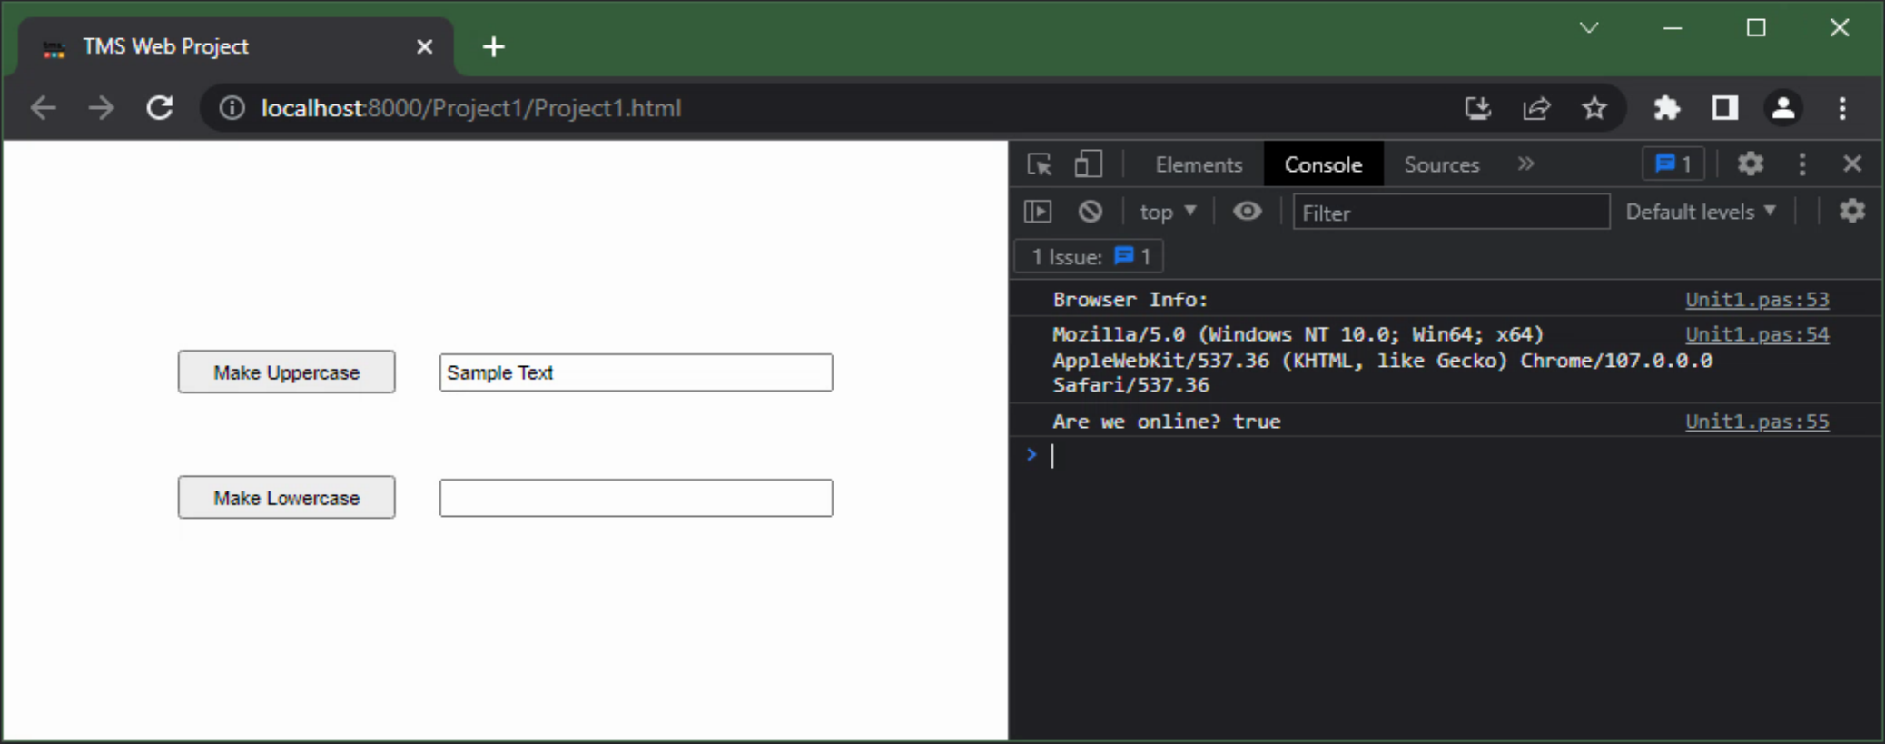
Task: Bookmark this tab with the star
Action: [x=1594, y=108]
